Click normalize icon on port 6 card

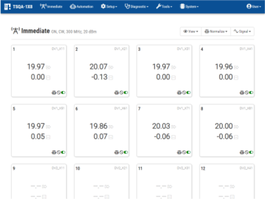[117, 152]
